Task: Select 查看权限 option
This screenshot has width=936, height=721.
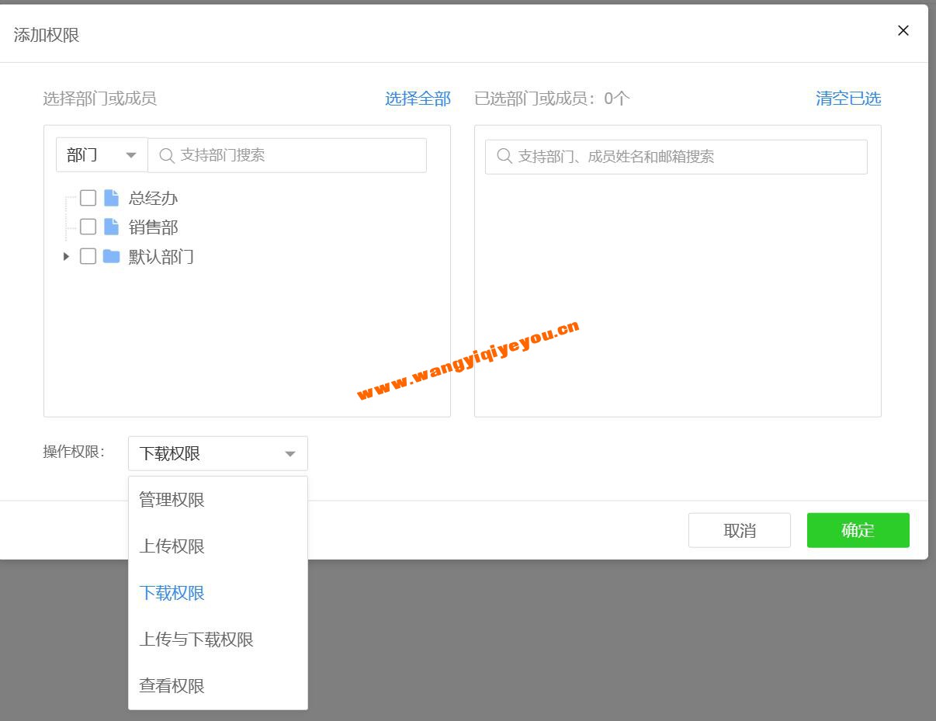Action: tap(172, 686)
